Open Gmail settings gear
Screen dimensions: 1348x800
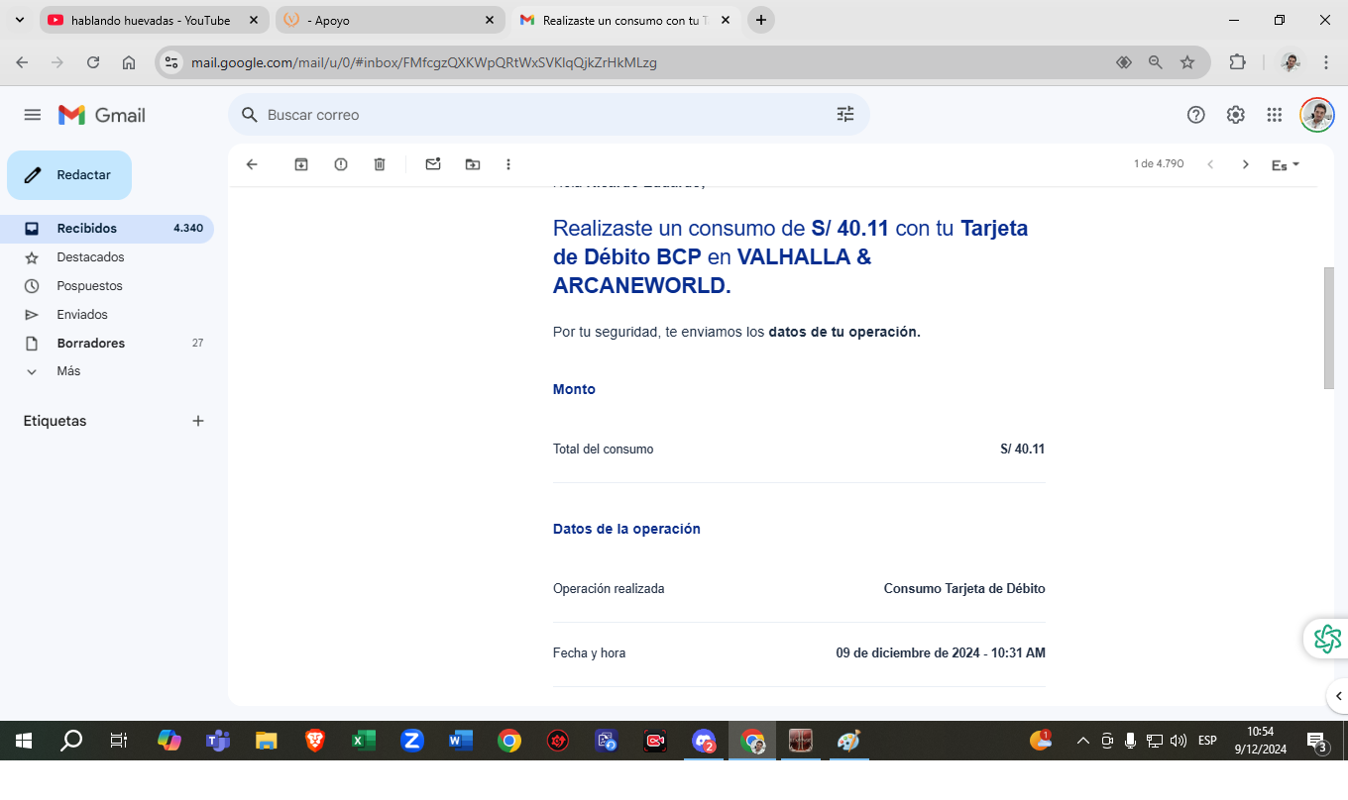pos(1235,115)
